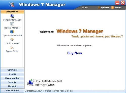This screenshot has width=126, height=93.
Task: Select the Information section header
Action: coord(12,12)
